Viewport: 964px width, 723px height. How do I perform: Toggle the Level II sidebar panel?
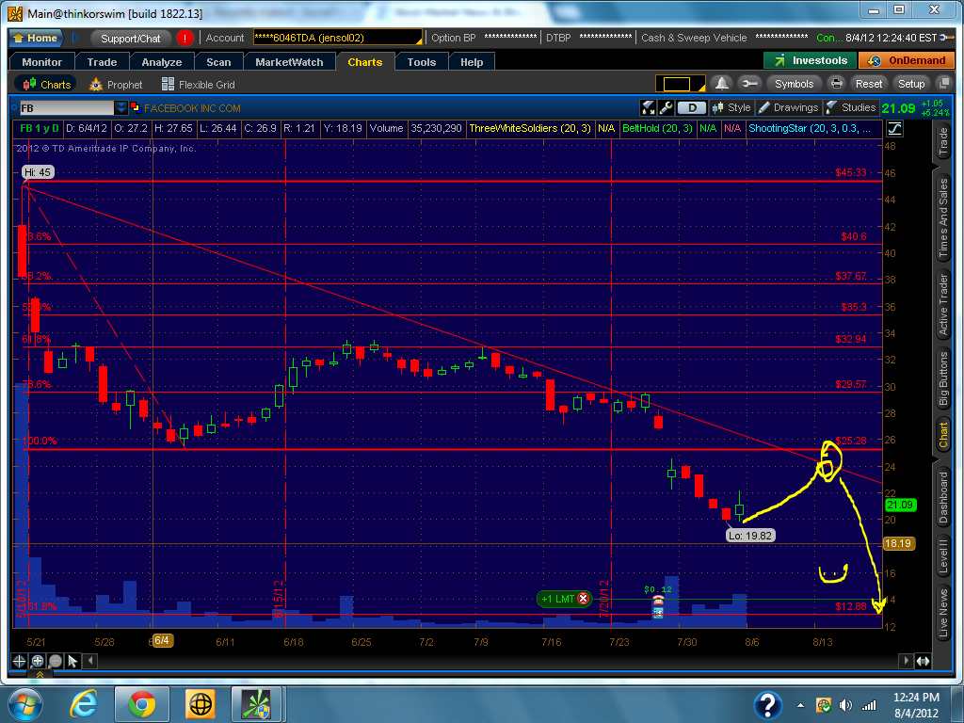943,556
